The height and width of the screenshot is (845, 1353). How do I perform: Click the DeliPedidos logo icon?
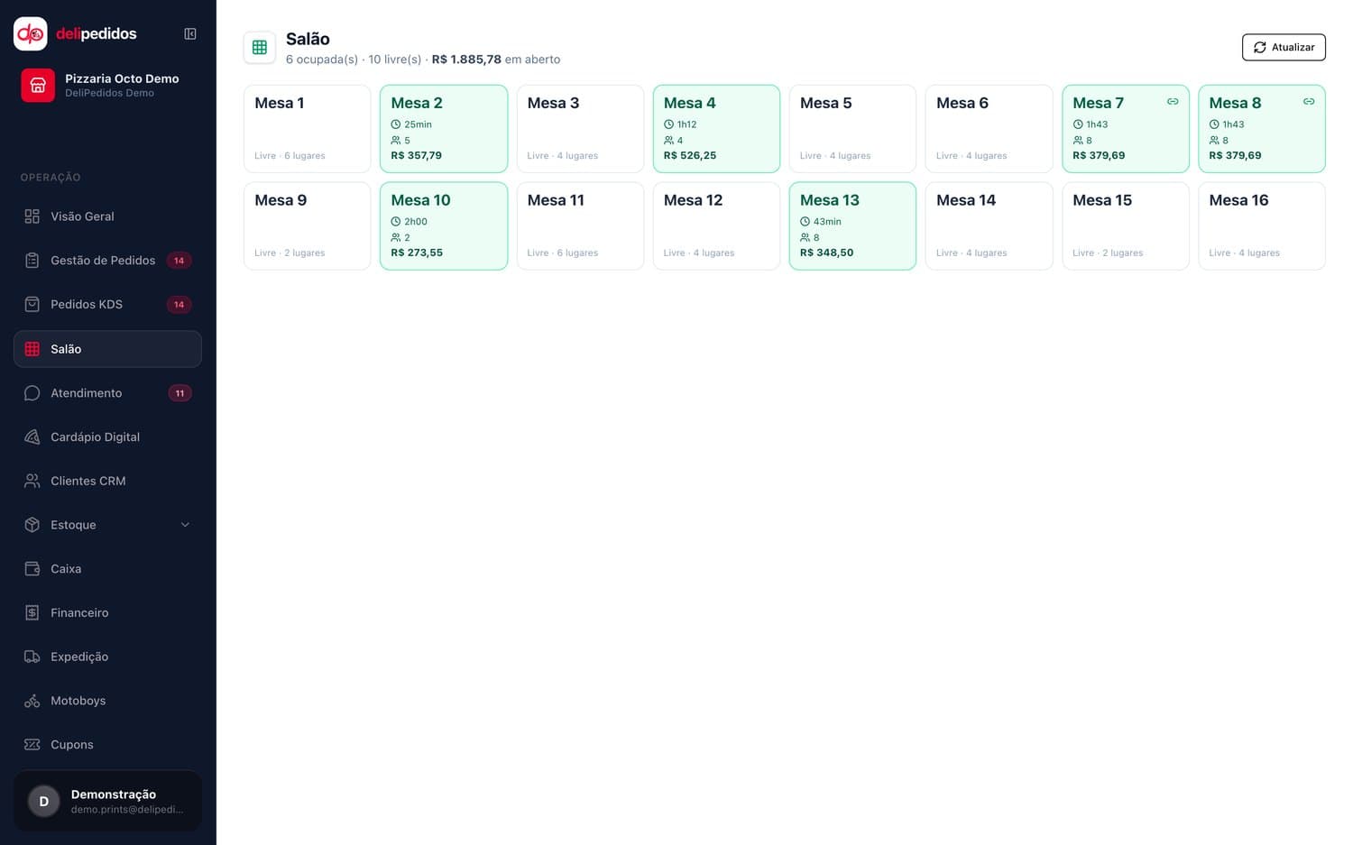tap(31, 33)
